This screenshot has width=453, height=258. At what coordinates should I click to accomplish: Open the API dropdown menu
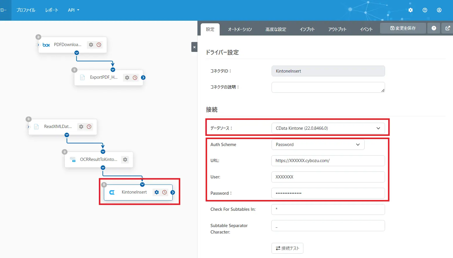point(74,10)
